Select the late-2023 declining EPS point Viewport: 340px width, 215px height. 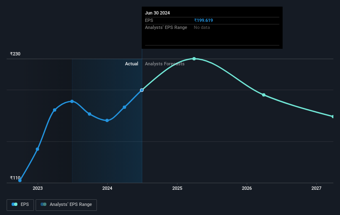click(89, 114)
